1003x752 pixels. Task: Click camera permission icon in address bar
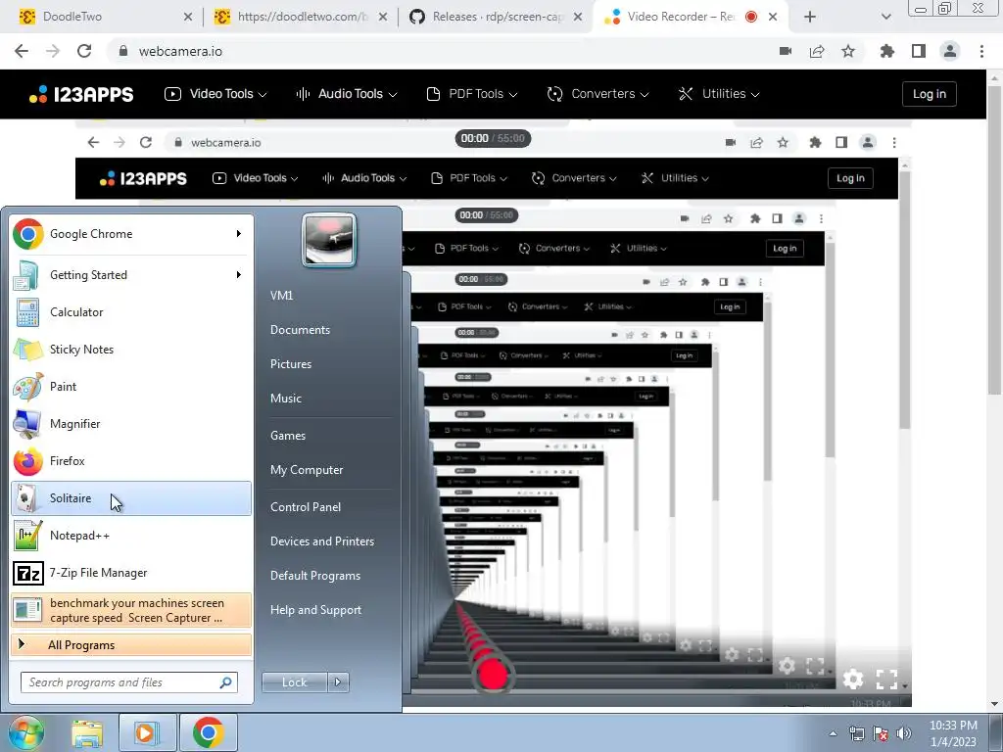coord(786,51)
